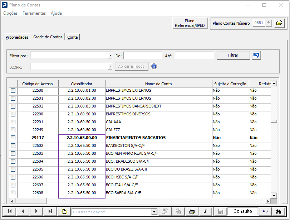Click the horizontal scrollbar thumb
290x220 pixels.
pyautogui.click(x=30, y=201)
